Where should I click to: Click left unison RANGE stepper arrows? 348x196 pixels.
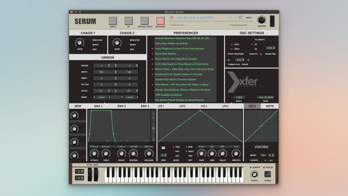(x=109, y=66)
